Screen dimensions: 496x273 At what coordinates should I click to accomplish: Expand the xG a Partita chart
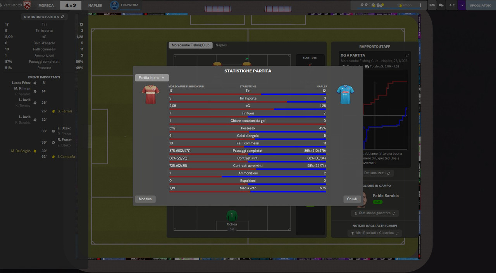click(407, 55)
